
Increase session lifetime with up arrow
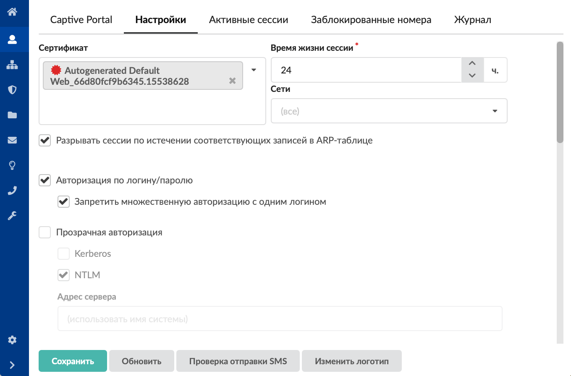tap(472, 64)
